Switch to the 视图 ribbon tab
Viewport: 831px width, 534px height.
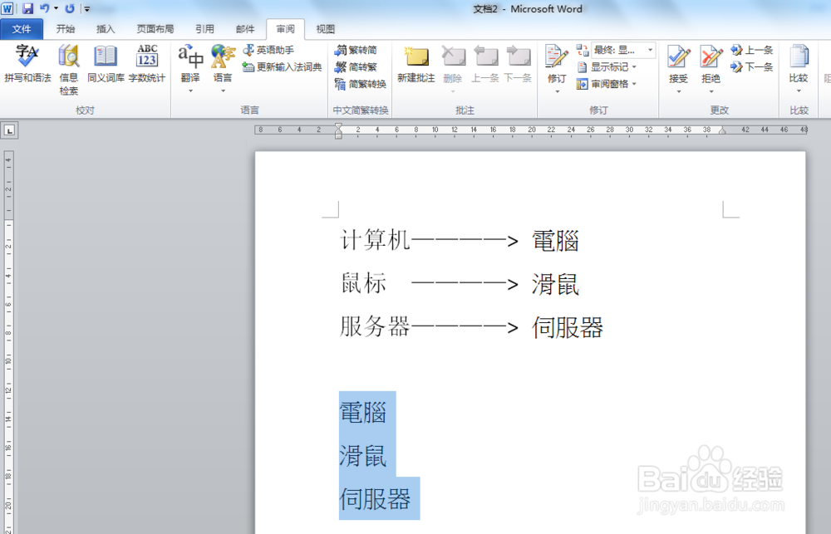coord(325,28)
